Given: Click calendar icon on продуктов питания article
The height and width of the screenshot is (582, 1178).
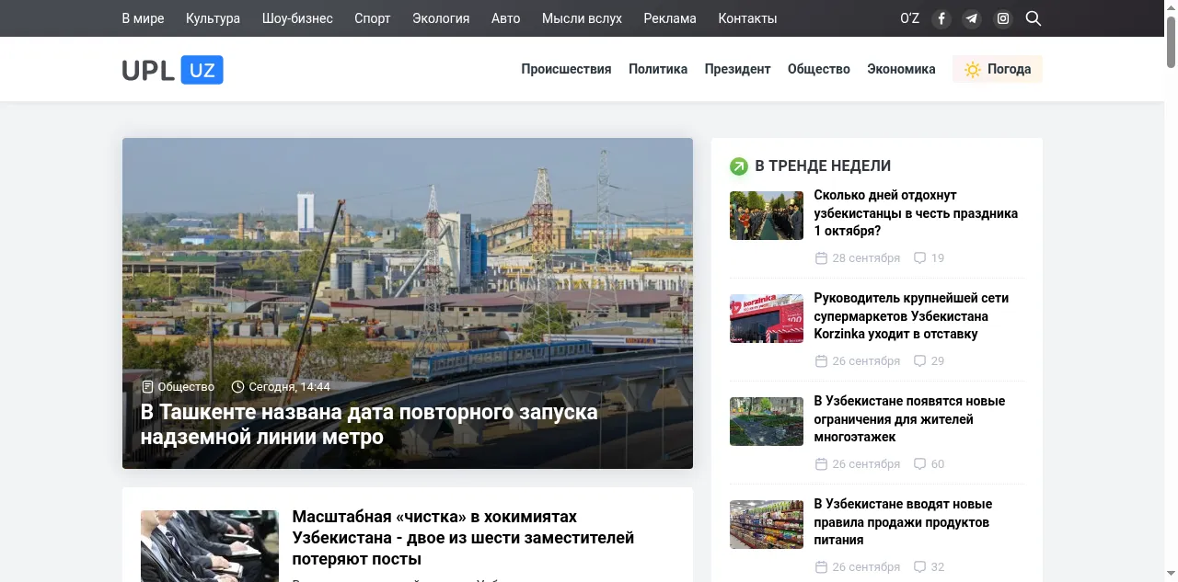Looking at the screenshot, I should (821, 567).
